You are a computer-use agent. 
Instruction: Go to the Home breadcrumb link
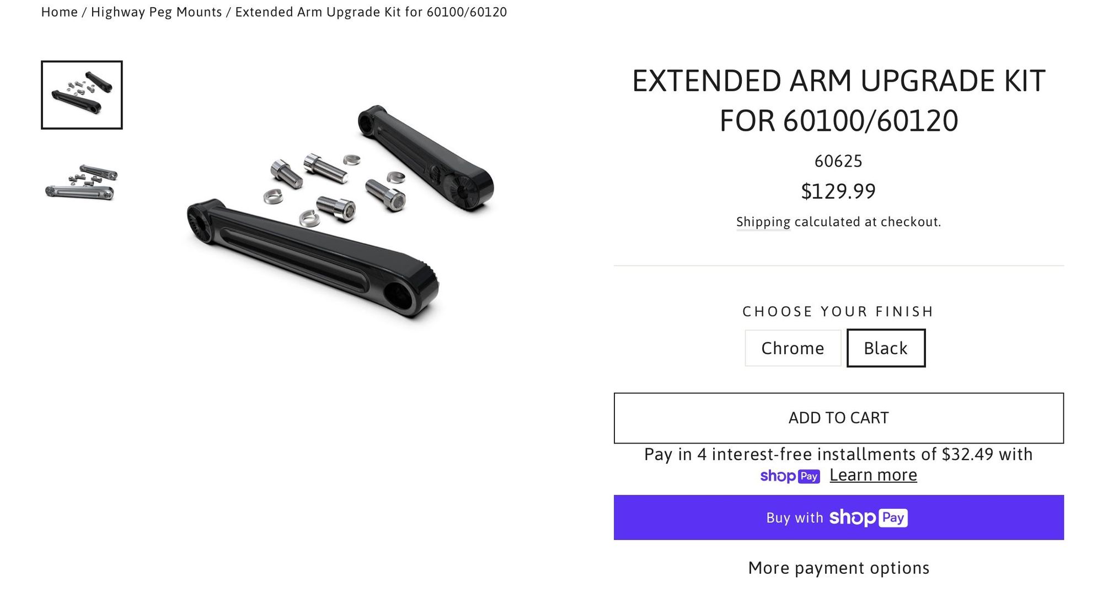[59, 12]
